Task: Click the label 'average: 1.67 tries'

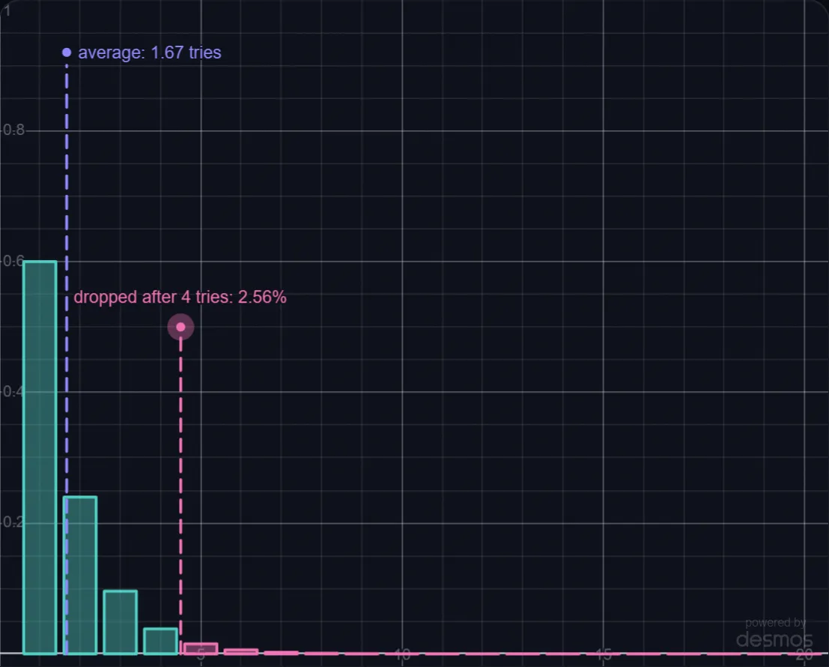Action: [x=150, y=52]
